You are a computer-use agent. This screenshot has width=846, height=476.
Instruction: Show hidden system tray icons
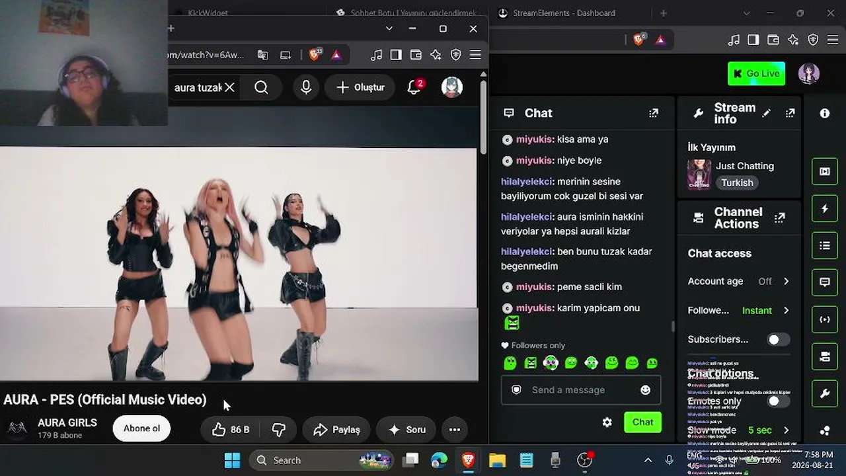[x=648, y=460]
